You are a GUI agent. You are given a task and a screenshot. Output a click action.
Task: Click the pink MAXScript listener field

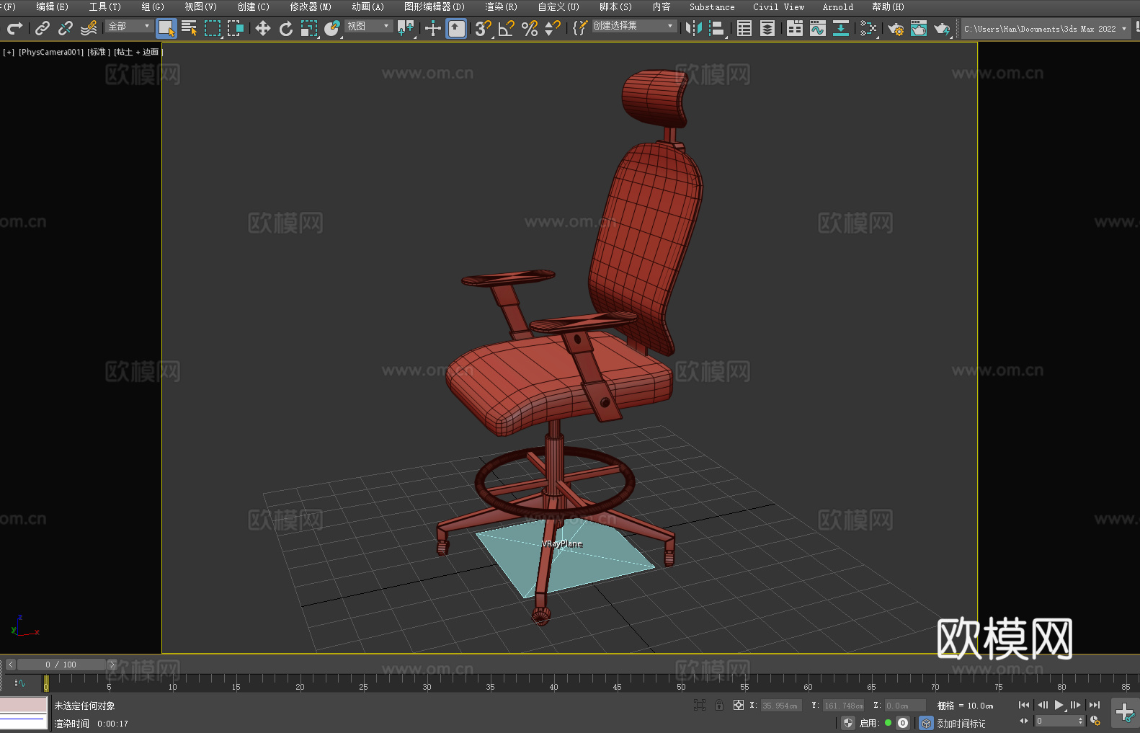[x=24, y=704]
